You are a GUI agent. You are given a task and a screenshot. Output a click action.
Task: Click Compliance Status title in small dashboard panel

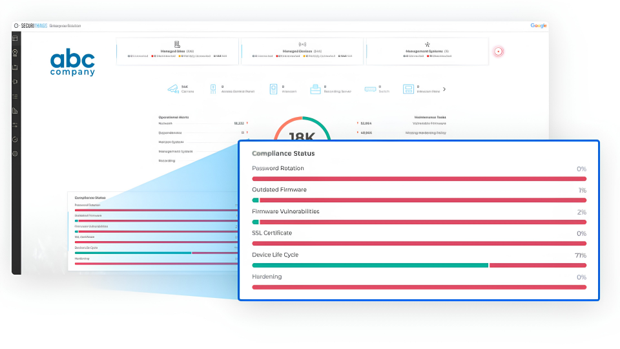[90, 198]
